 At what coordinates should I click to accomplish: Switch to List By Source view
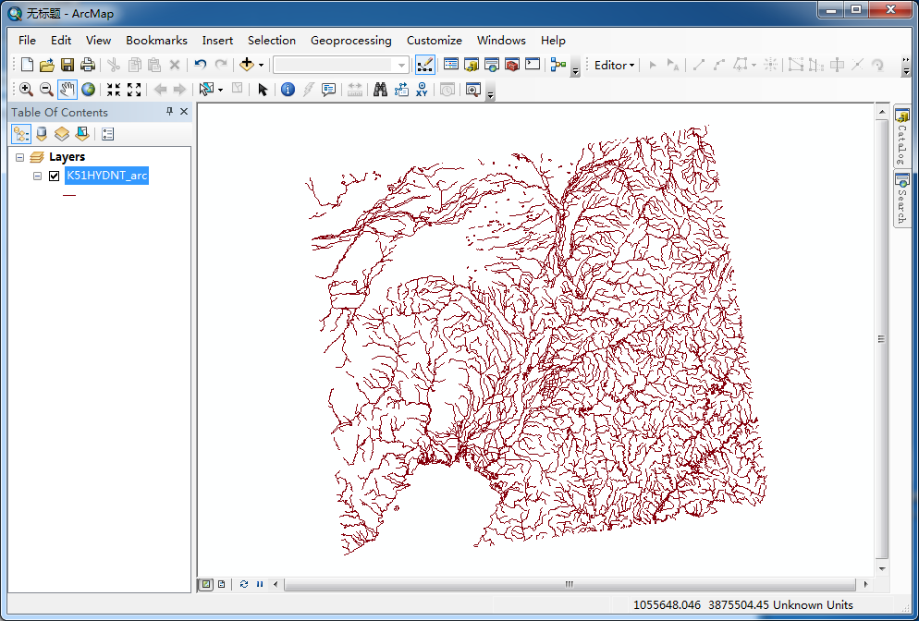41,134
